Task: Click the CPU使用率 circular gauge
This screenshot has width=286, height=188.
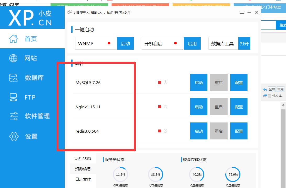Action: click(x=120, y=174)
